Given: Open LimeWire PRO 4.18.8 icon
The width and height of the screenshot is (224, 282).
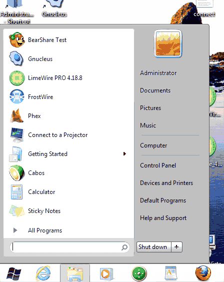Looking at the screenshot, I should point(17,78).
